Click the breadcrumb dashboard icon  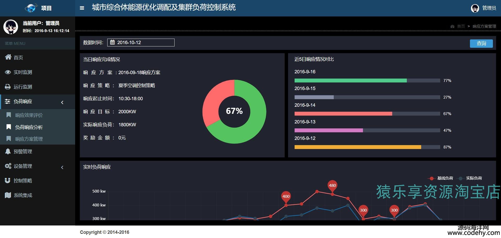pyautogui.click(x=452, y=26)
